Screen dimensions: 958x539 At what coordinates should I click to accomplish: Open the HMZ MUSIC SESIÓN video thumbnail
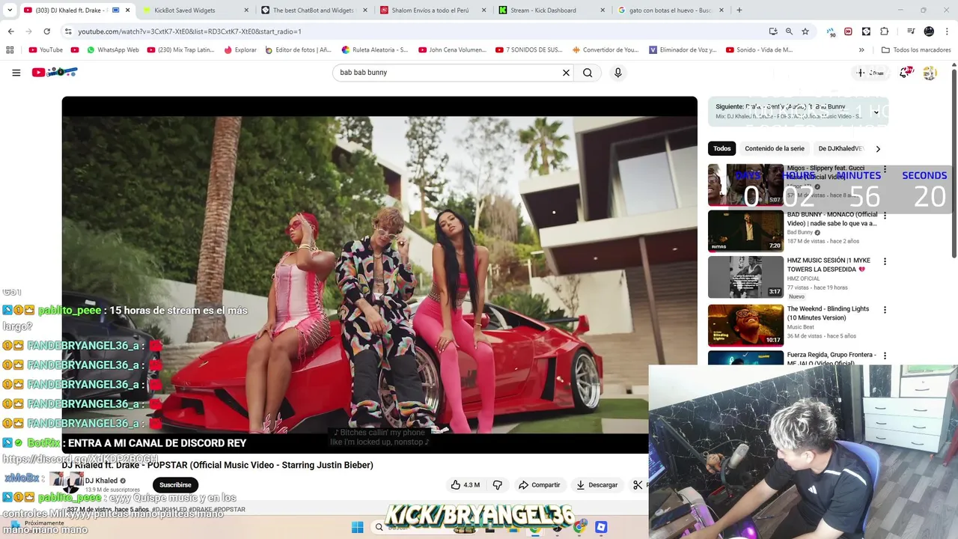(x=745, y=278)
